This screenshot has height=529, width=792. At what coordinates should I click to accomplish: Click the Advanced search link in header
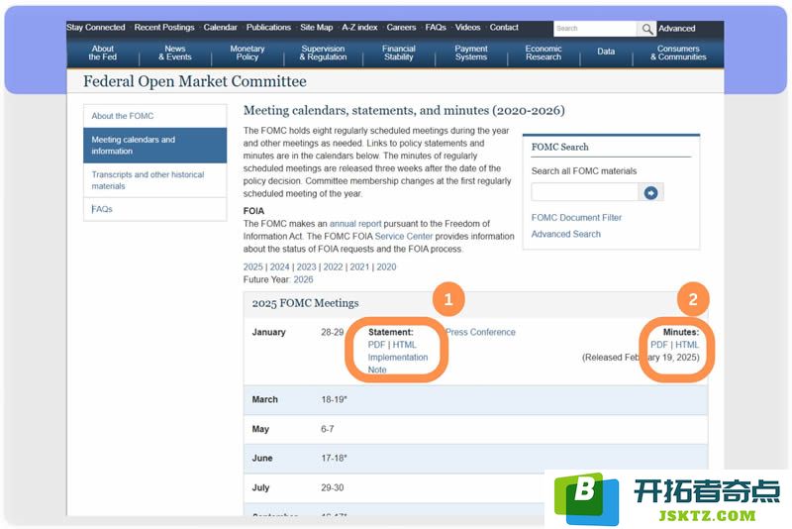[676, 29]
